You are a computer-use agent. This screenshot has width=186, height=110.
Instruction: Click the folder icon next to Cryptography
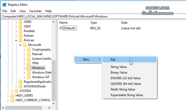[29, 49]
